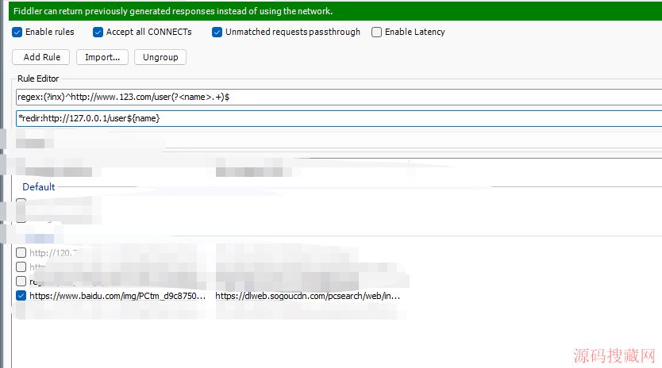Uncheck Accept all CONNECTs
This screenshot has width=662, height=368.
(x=98, y=33)
